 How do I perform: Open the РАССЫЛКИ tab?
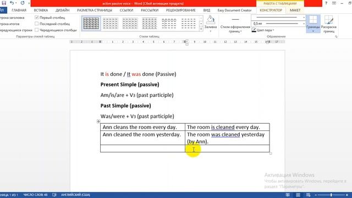150,10
